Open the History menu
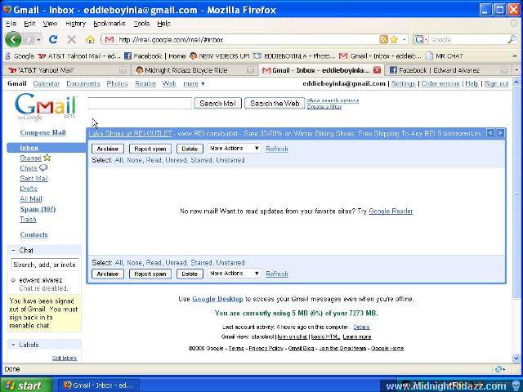Image resolution: width=523 pixels, height=392 pixels. [76, 24]
